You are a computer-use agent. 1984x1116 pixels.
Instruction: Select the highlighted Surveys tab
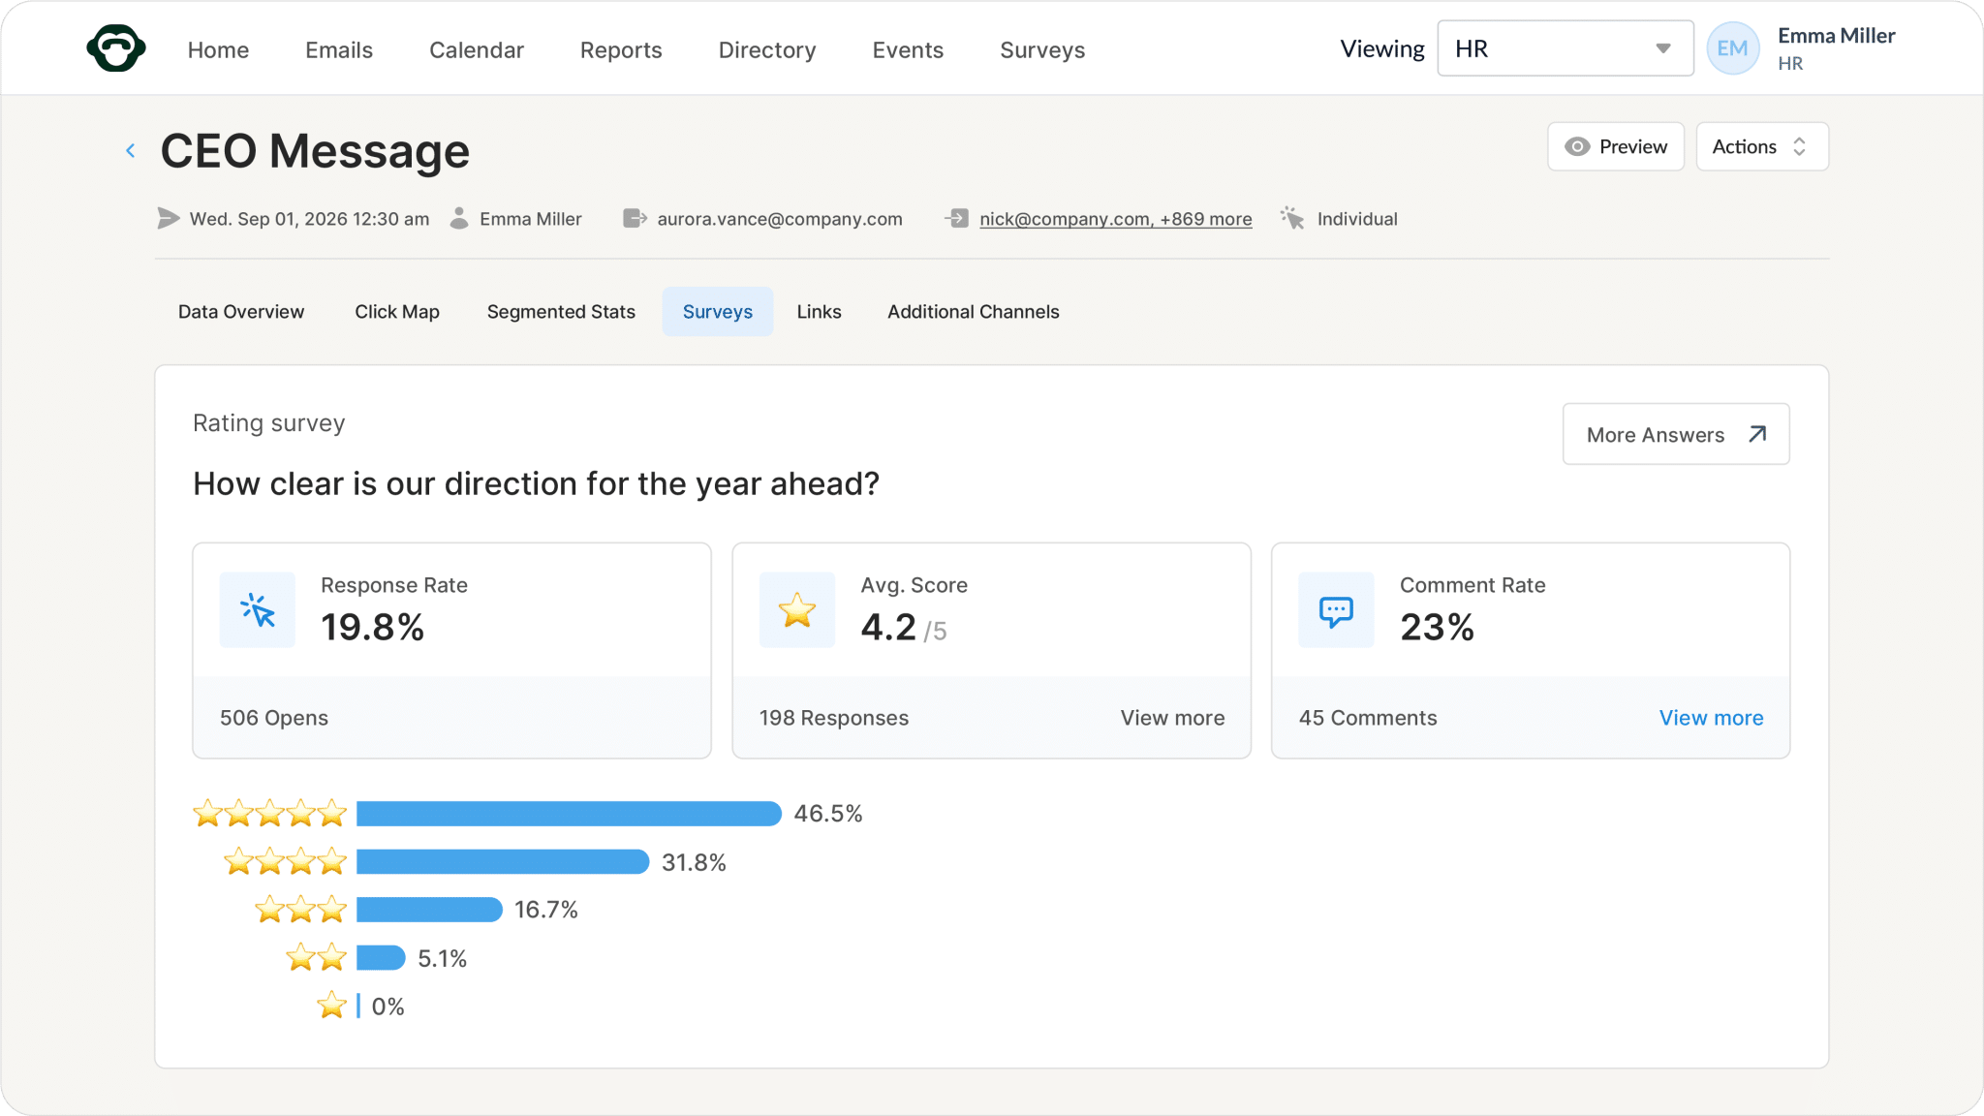coord(718,312)
